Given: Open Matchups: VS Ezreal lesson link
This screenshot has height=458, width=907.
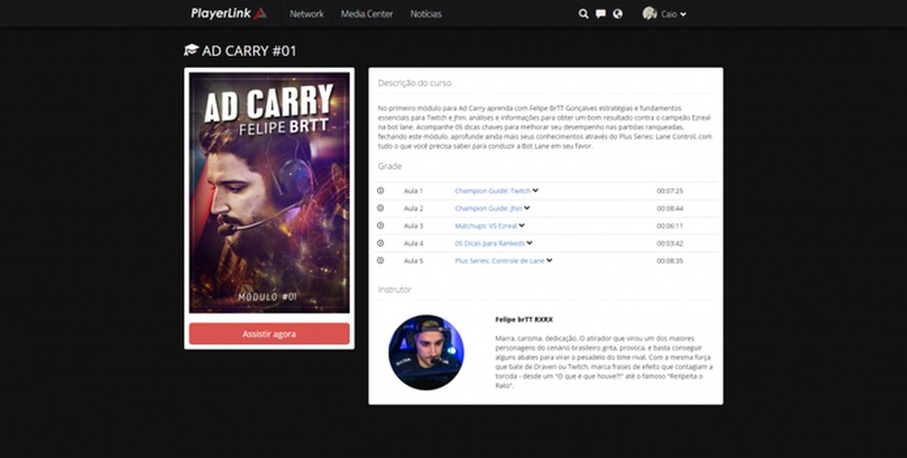Looking at the screenshot, I should [486, 226].
